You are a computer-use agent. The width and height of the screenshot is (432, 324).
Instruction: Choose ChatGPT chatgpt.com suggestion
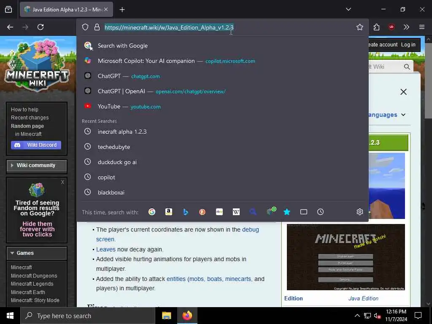click(x=222, y=76)
